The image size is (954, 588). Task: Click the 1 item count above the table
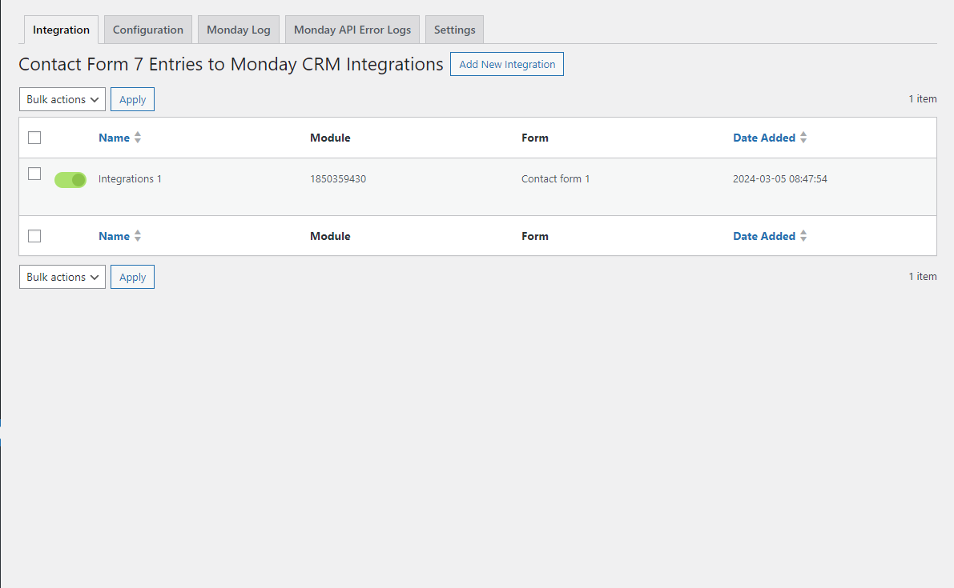[x=923, y=99]
